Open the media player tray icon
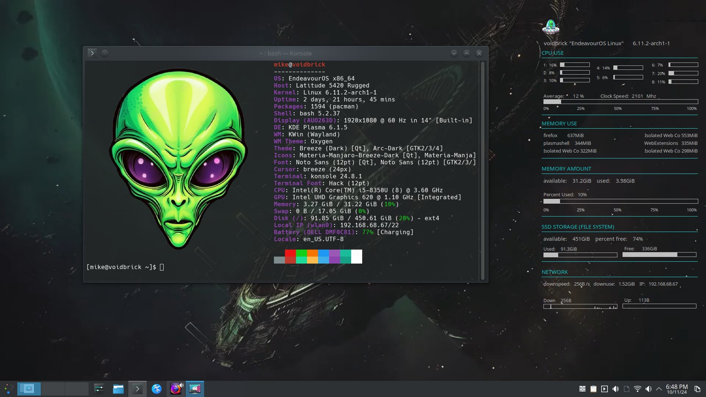The width and height of the screenshot is (706, 397). 605,389
